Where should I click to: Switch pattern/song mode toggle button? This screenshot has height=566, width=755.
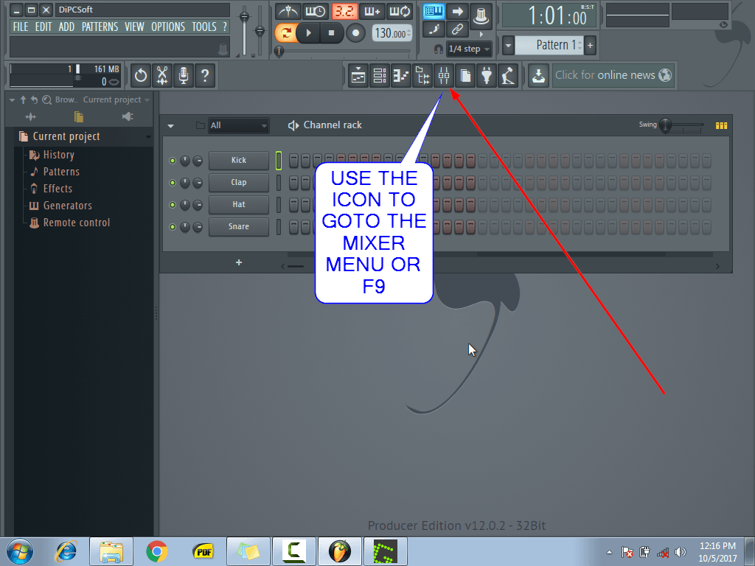[x=285, y=32]
